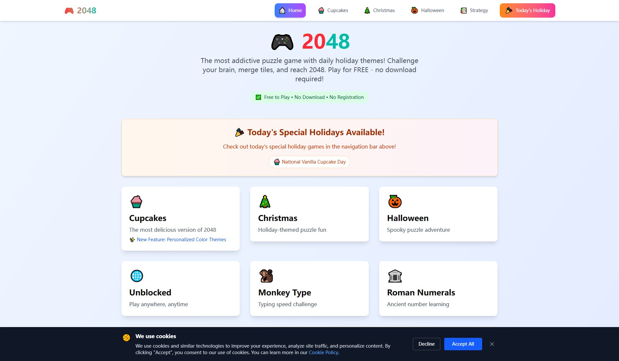Click the globe icon in Unblocked card
This screenshot has height=361, width=619.
[137, 276]
